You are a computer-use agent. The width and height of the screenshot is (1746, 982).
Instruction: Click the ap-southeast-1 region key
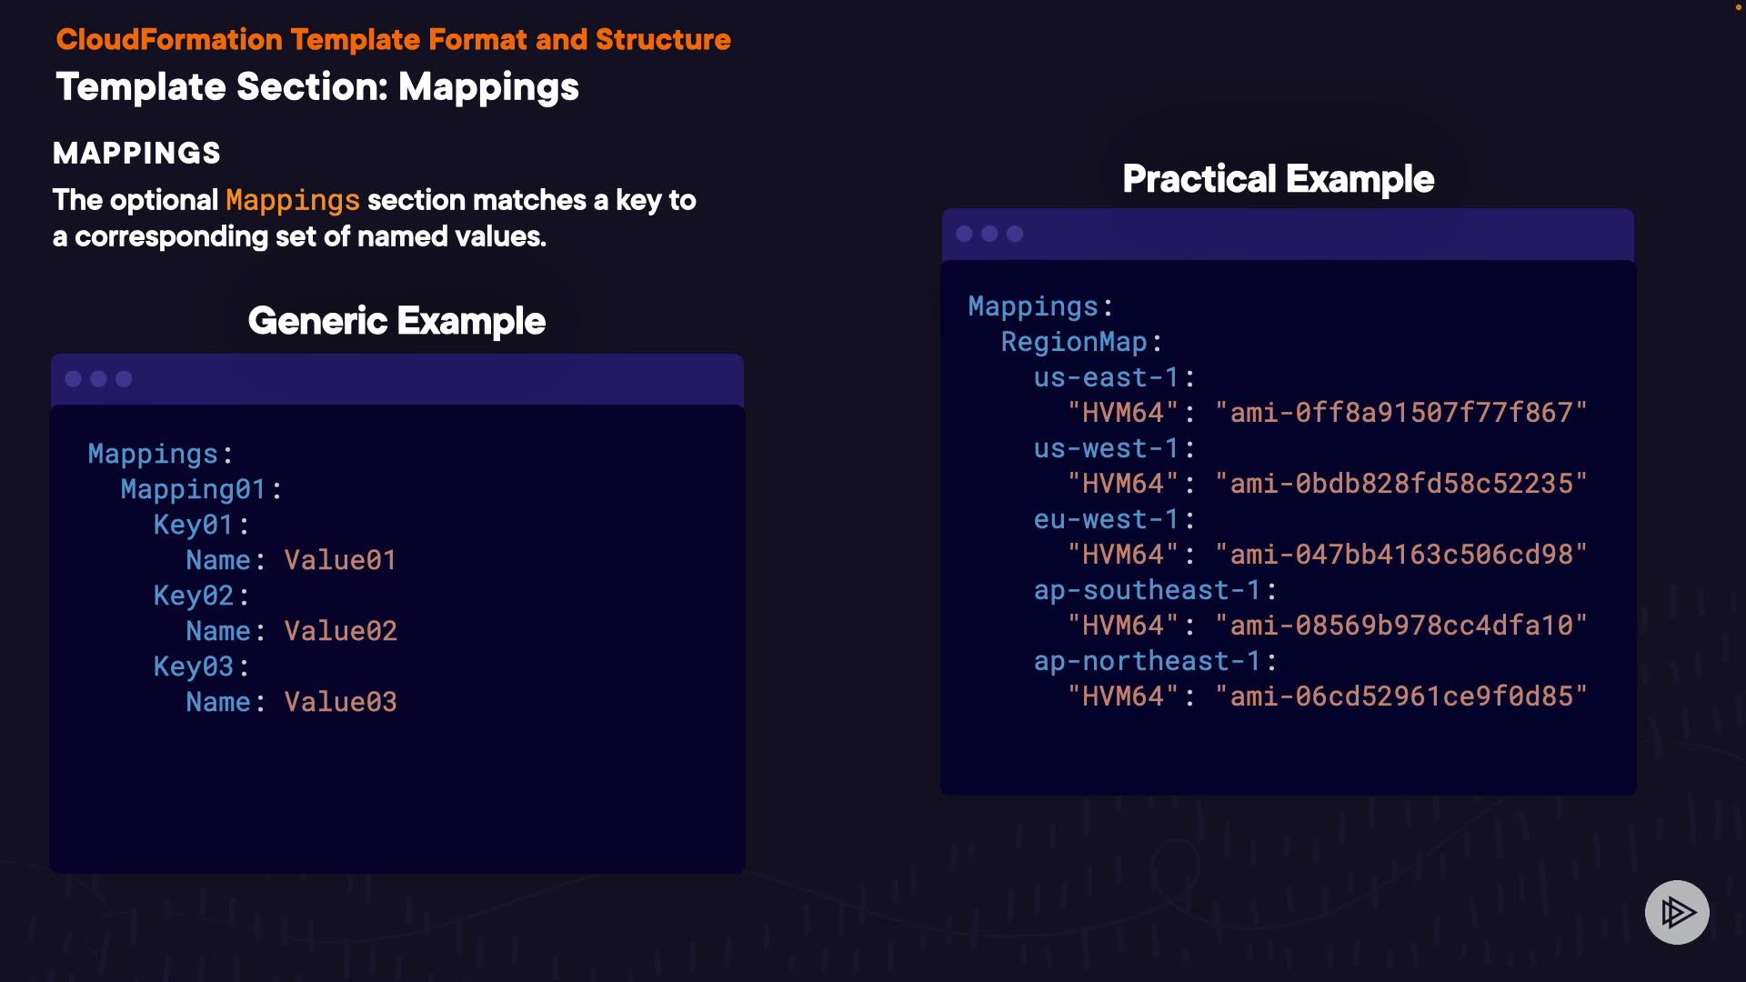[1147, 590]
